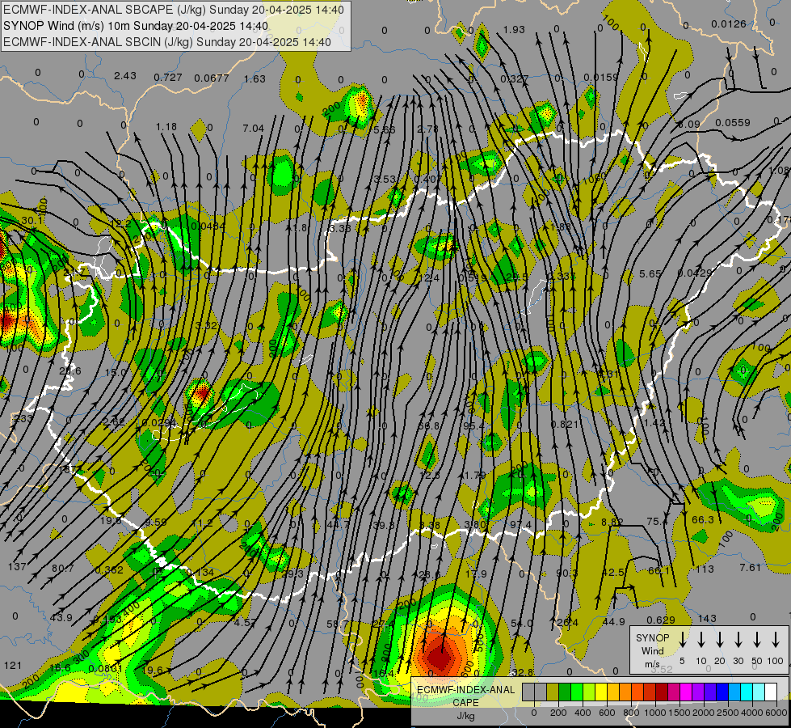791x728 pixels.
Task: Click the map value '44.7'
Action: point(338,525)
